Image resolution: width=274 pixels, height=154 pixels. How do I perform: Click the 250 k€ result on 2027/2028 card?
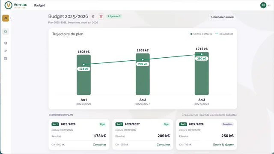point(227,136)
